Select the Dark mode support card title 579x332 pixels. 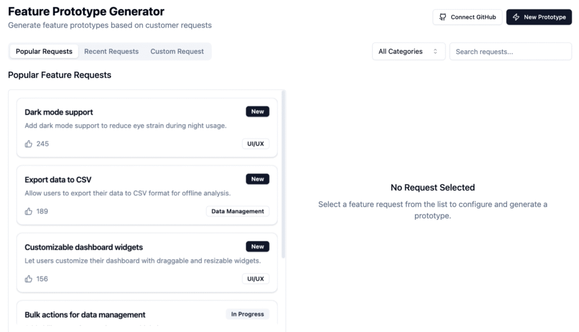[x=59, y=112]
